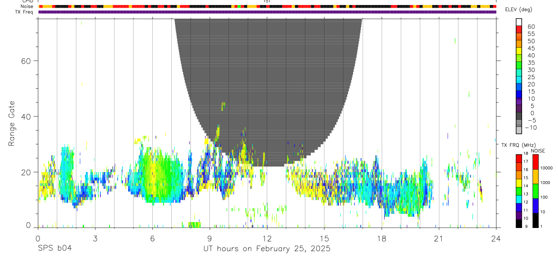Click the Range Gate tick label '60'

tap(26, 61)
